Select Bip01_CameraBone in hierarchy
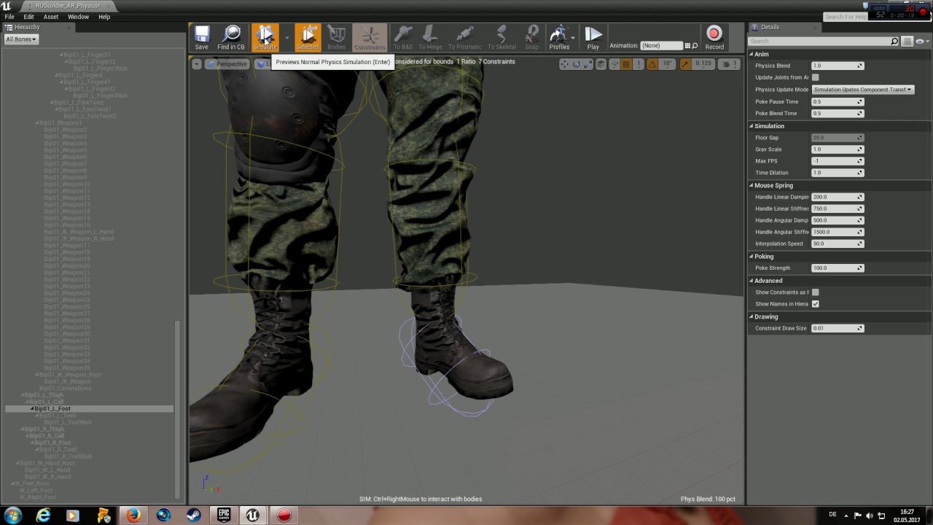This screenshot has width=933, height=525. pyautogui.click(x=66, y=389)
